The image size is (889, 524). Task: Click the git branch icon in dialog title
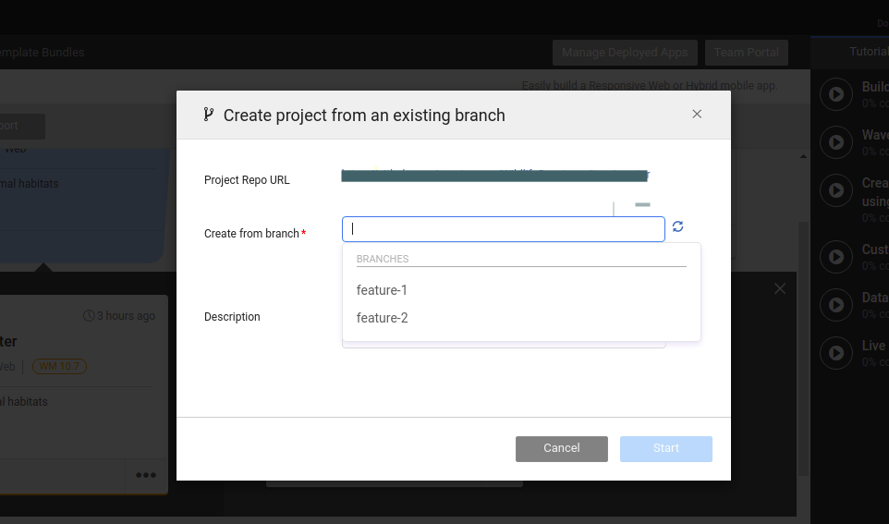pyautogui.click(x=209, y=115)
